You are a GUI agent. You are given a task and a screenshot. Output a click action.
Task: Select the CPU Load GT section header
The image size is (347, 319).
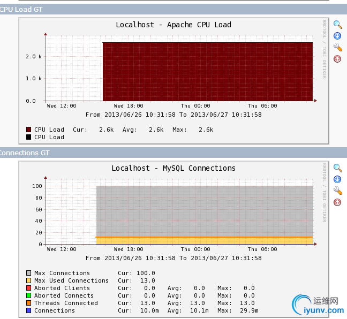tap(174, 9)
